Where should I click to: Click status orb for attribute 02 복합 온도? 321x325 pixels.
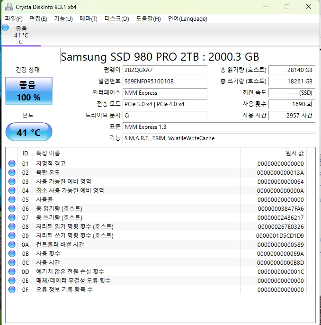pyautogui.click(x=12, y=172)
